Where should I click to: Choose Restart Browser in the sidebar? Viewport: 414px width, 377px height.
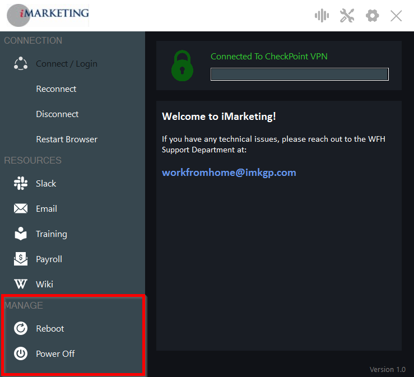click(67, 139)
